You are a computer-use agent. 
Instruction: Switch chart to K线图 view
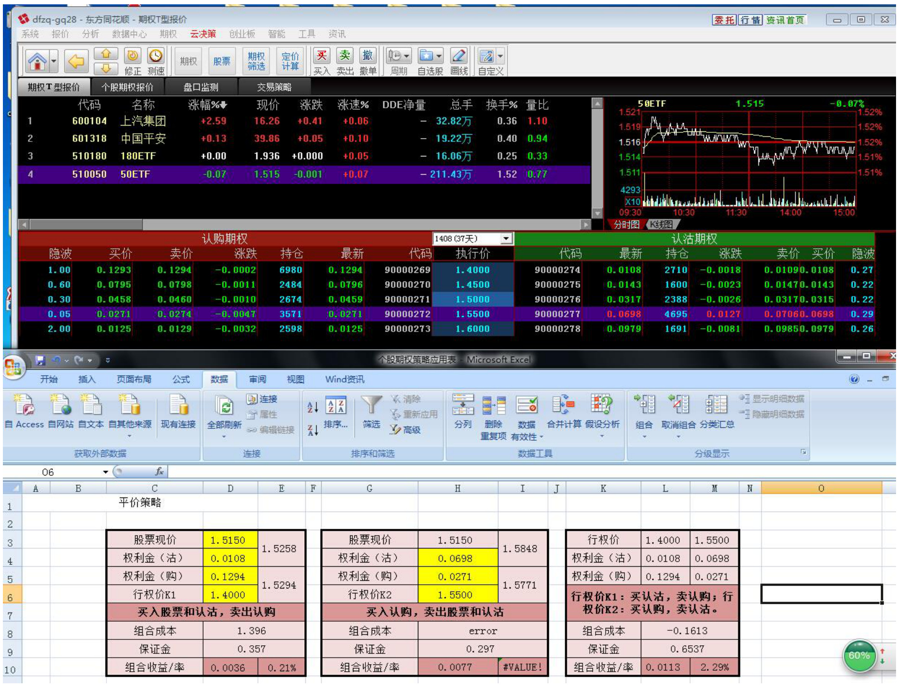pyautogui.click(x=661, y=225)
